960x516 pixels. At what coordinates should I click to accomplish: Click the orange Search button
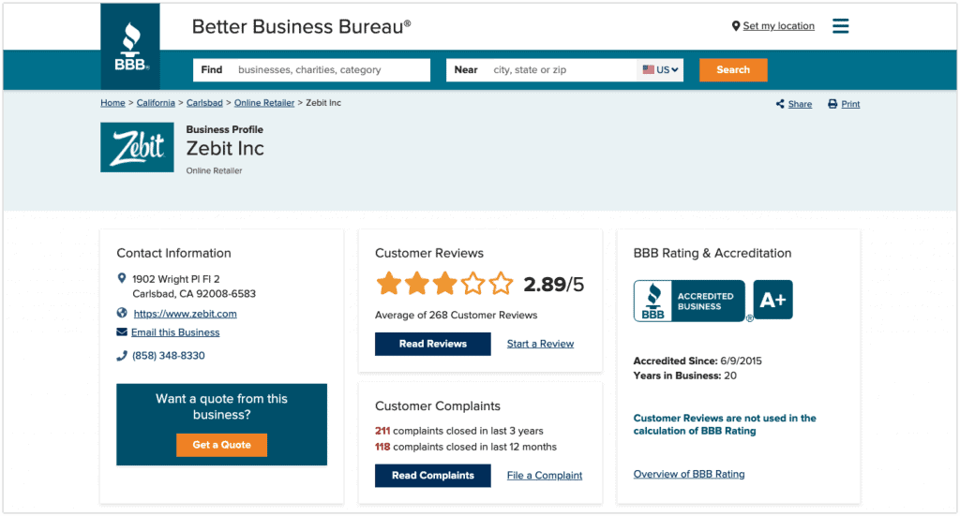click(x=733, y=69)
